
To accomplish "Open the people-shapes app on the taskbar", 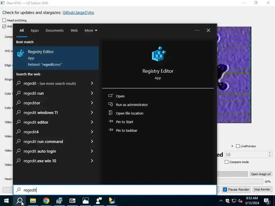I will point(99,201).
